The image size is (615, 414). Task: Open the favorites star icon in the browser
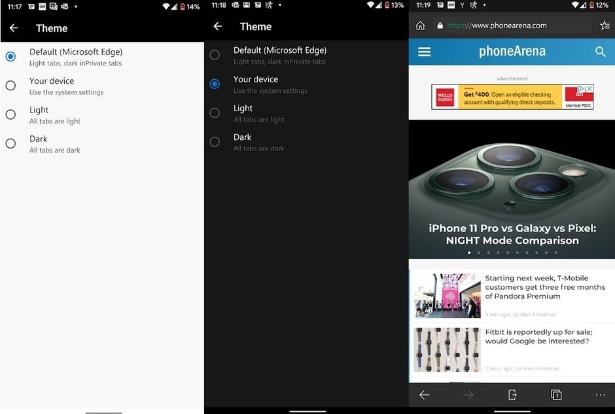[605, 26]
